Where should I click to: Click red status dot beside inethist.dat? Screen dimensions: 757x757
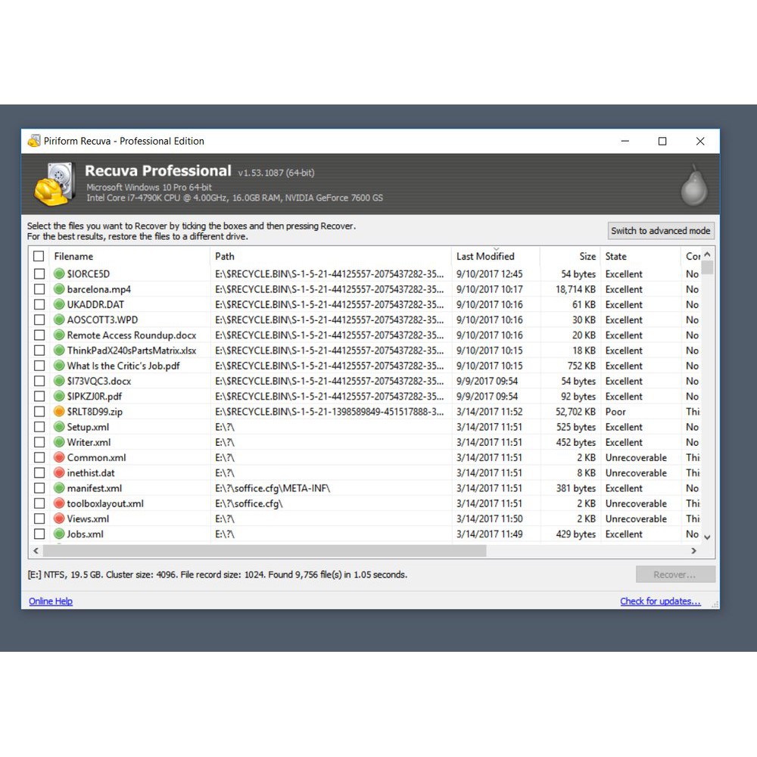tap(59, 473)
